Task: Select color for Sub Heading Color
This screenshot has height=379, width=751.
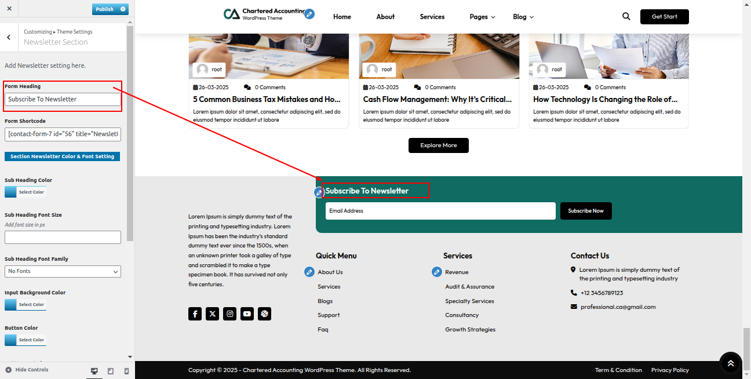Action: pos(25,192)
